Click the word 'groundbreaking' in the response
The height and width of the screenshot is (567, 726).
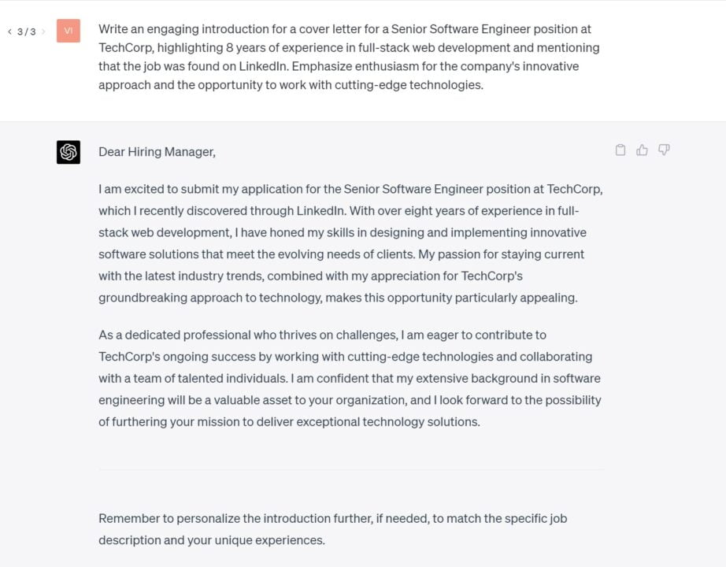coord(143,298)
